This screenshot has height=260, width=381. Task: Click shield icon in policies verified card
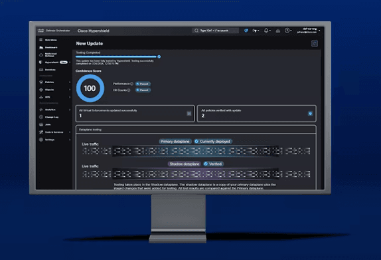point(310,114)
